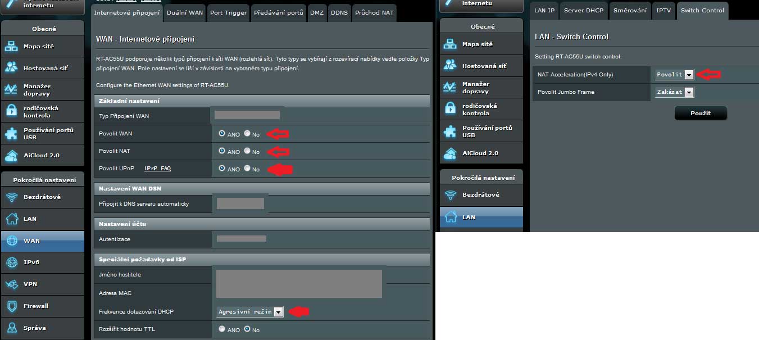Open the UPnP FAQ link

tap(157, 169)
